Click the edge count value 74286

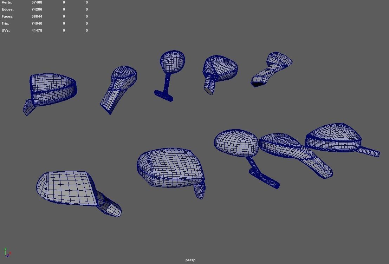37,9
